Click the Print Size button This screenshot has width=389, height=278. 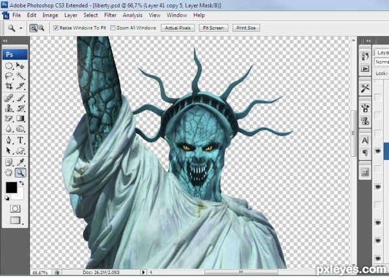[x=246, y=28]
